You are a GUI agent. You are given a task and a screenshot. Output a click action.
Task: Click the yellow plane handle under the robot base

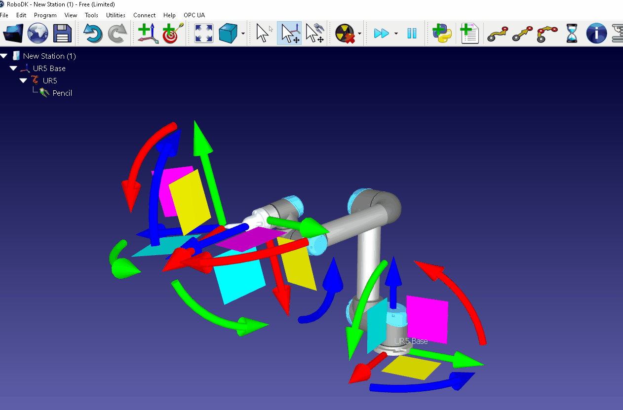point(411,368)
